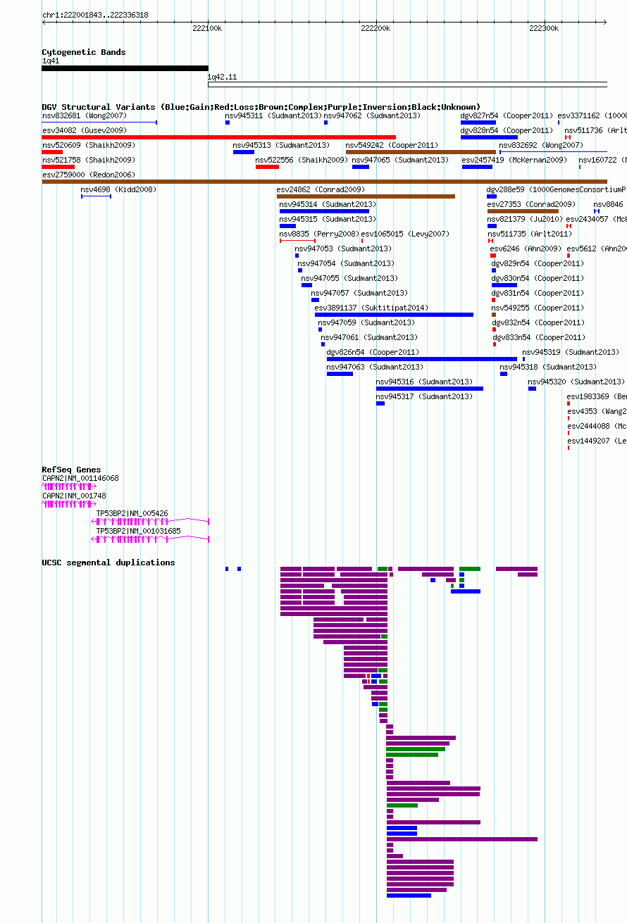Select dgv829n54 (Cooper2011) label

tap(538, 263)
